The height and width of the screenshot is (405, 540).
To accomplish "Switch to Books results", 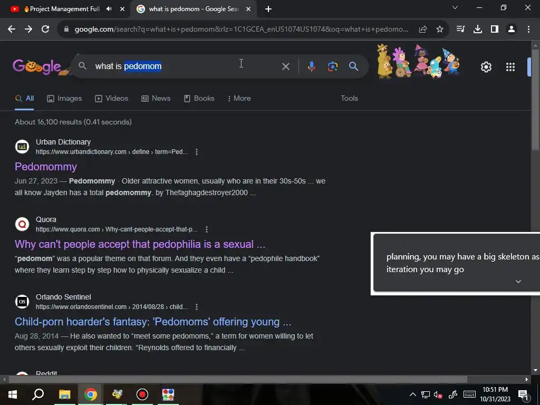I will click(199, 99).
